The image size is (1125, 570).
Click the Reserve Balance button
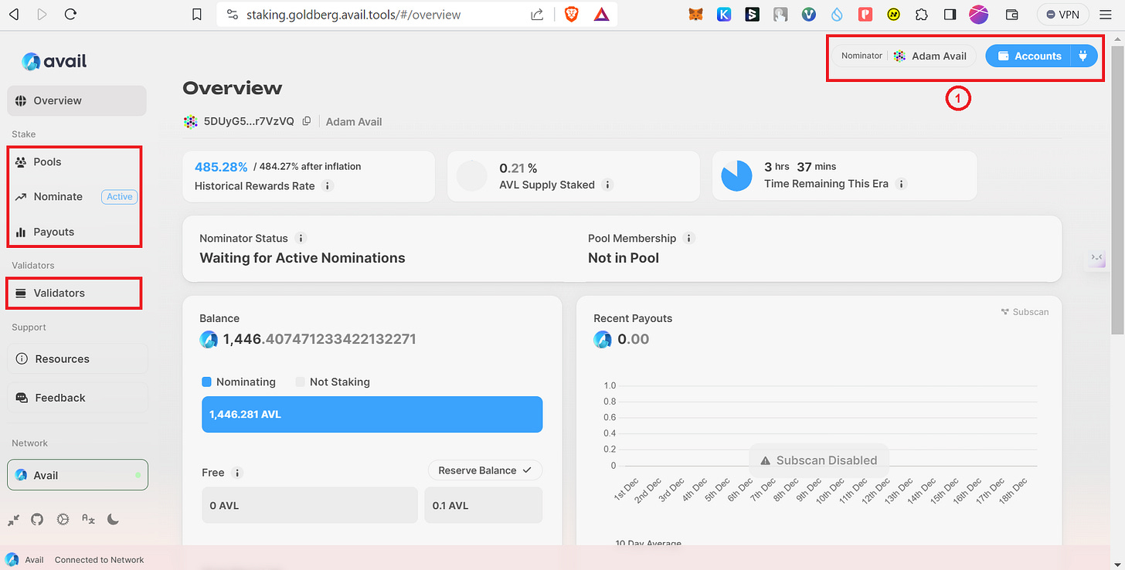[x=485, y=470]
